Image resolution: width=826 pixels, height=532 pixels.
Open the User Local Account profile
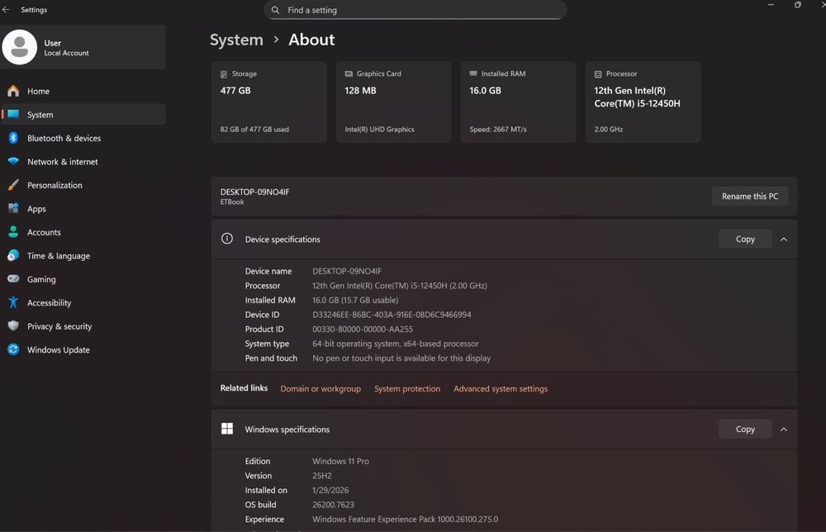(x=83, y=47)
